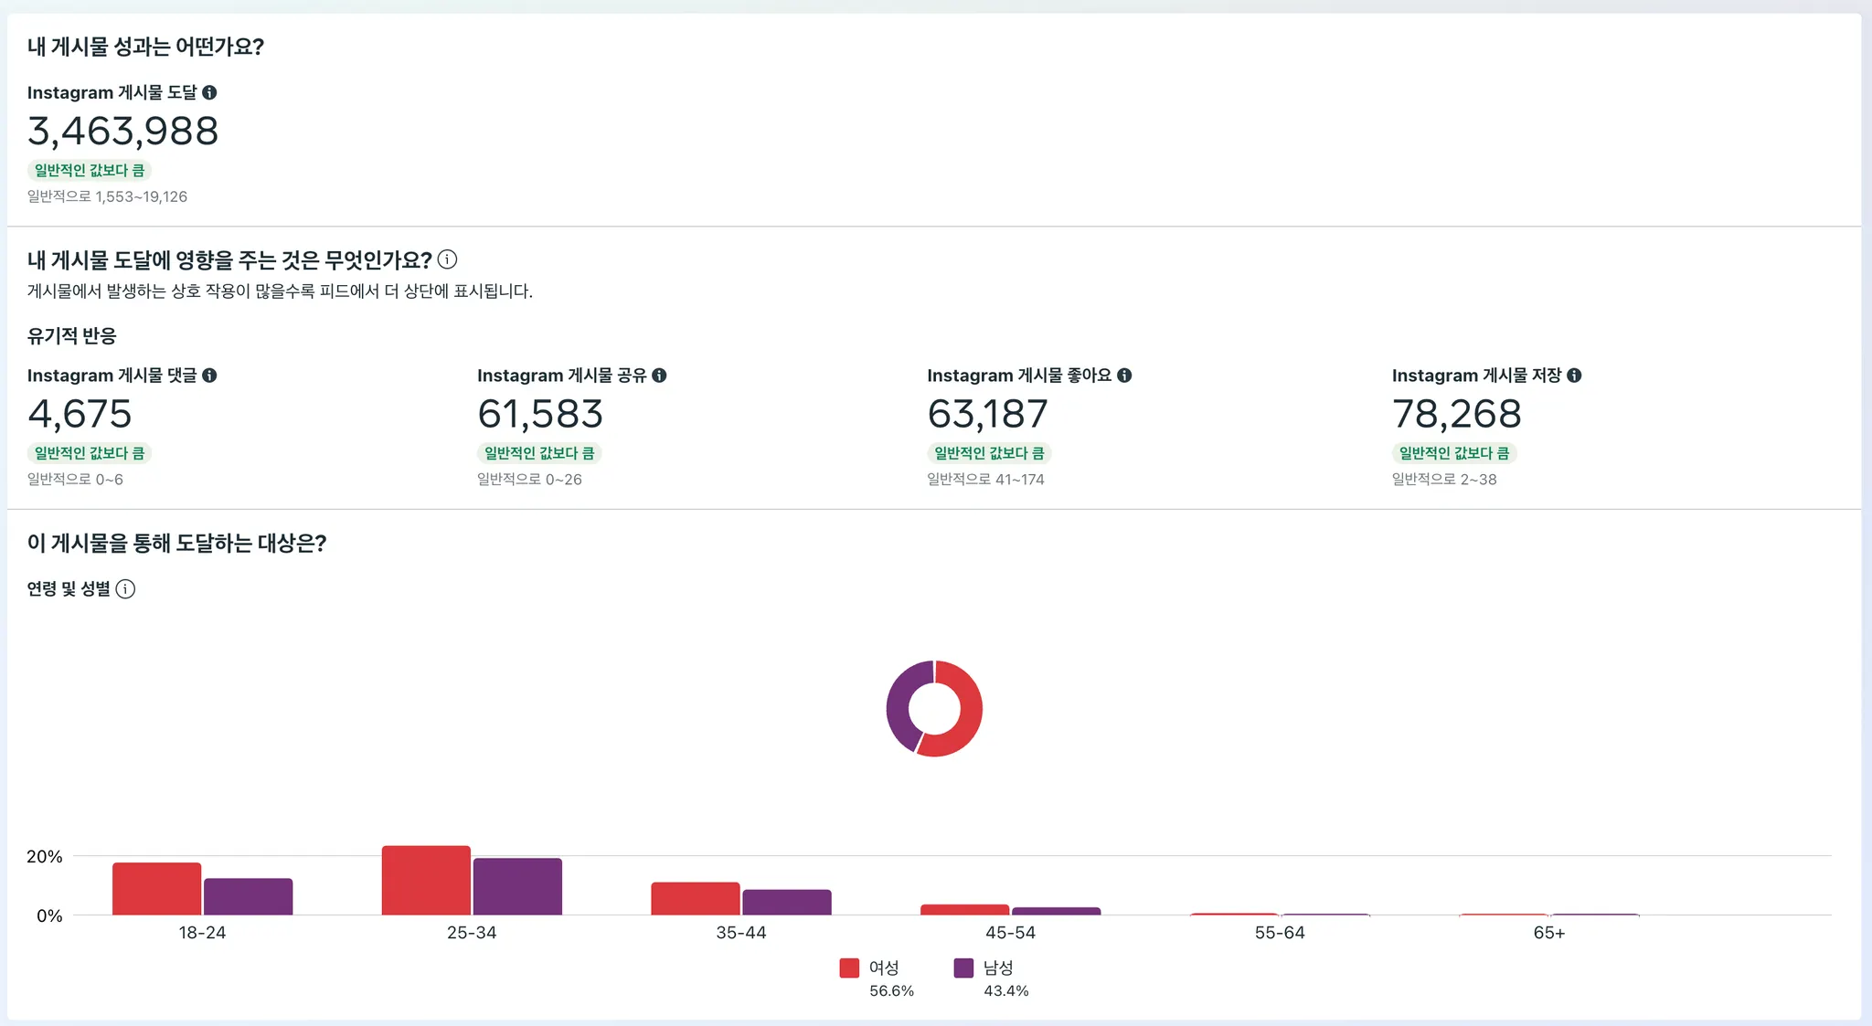Click info icon next to Instagram 게시물 도달

209,92
